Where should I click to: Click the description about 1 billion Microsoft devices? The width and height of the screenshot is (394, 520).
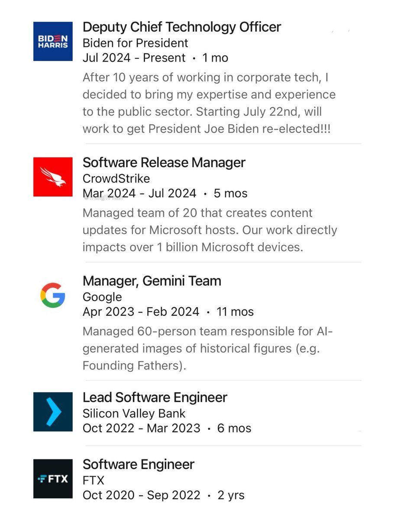click(210, 230)
